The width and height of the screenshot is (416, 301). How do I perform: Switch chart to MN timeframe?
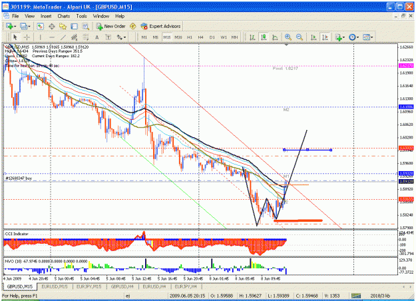pos(234,37)
